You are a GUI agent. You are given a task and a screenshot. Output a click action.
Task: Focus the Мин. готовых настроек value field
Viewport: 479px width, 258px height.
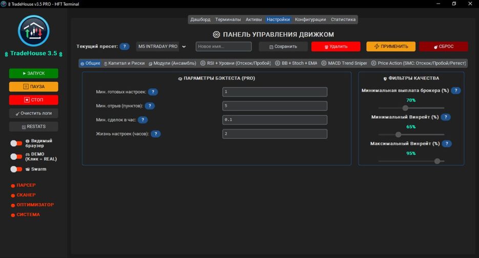275,92
